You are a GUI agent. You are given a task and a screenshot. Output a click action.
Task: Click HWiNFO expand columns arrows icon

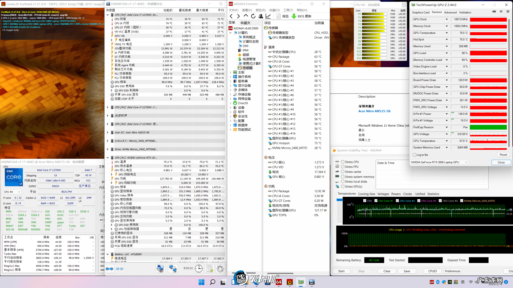point(110,269)
